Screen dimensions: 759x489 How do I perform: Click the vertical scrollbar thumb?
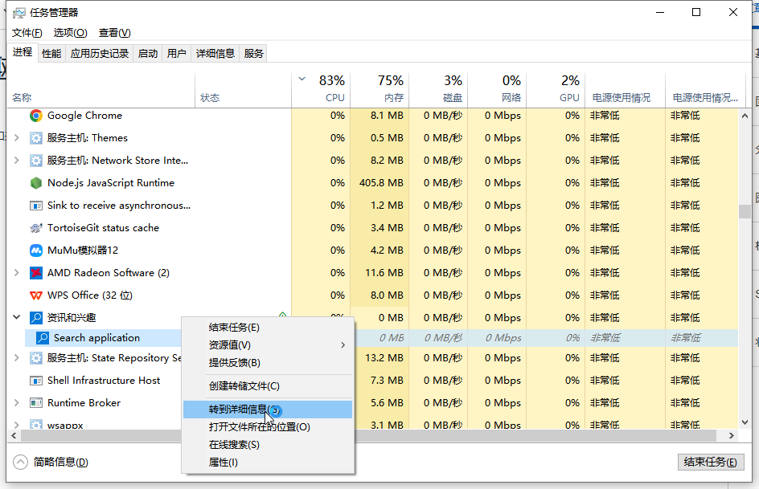pyautogui.click(x=745, y=211)
